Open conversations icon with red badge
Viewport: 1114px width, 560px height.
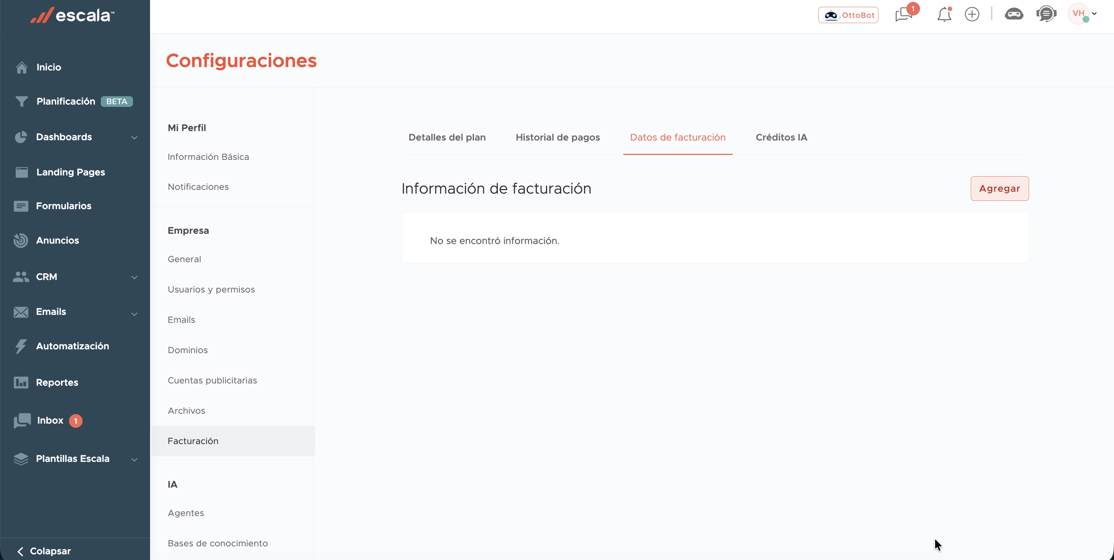(904, 15)
